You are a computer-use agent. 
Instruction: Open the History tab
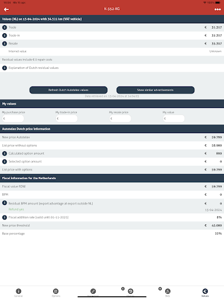(x=131, y=293)
